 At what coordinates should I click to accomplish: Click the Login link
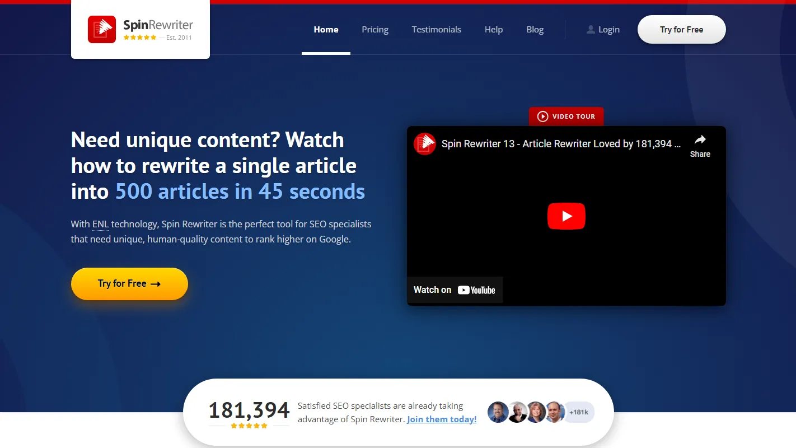point(608,30)
